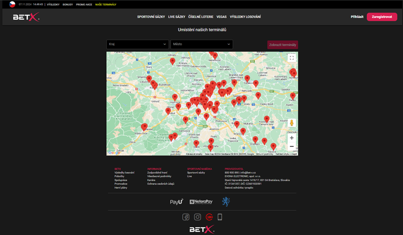Click the BetX logo in header
Image resolution: width=403 pixels, height=235 pixels.
(x=26, y=17)
